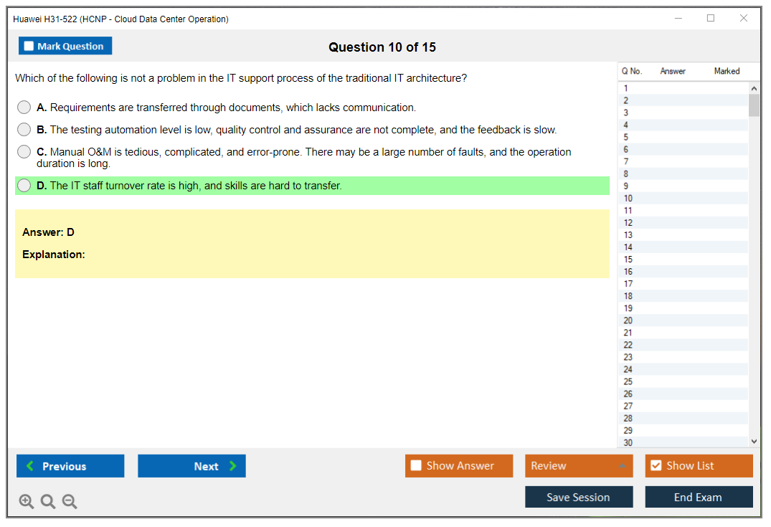The height and width of the screenshot is (527, 771).
Task: Click the reset zoom magnifier icon
Action: (x=48, y=502)
